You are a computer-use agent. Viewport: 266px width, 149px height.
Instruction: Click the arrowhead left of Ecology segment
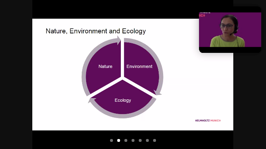click(92, 101)
